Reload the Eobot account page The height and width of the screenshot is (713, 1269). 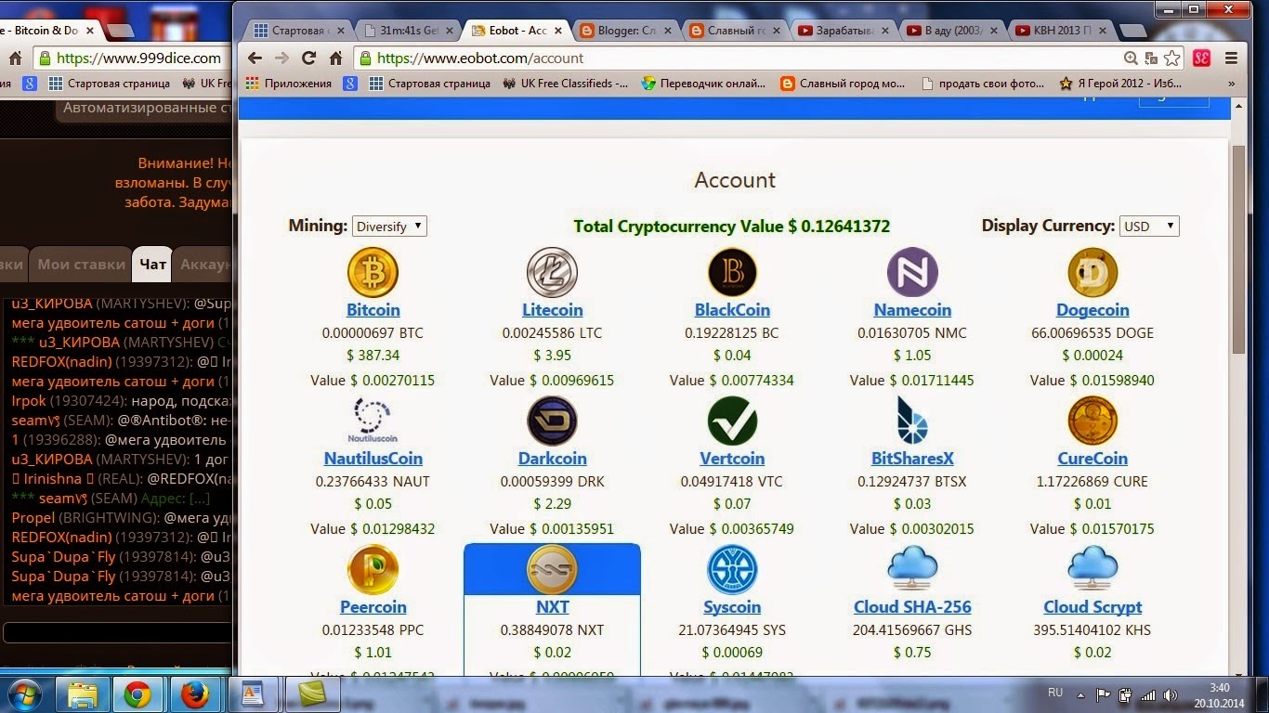308,58
